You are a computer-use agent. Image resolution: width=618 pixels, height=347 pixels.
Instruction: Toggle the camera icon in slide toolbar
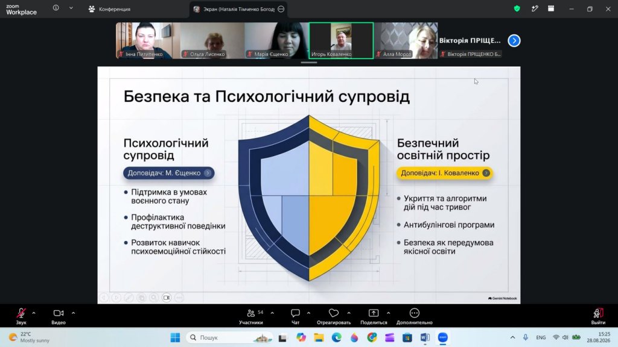click(x=167, y=298)
